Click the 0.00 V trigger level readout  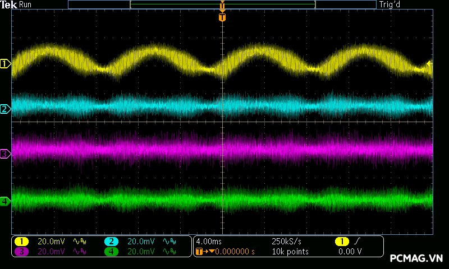(x=350, y=252)
